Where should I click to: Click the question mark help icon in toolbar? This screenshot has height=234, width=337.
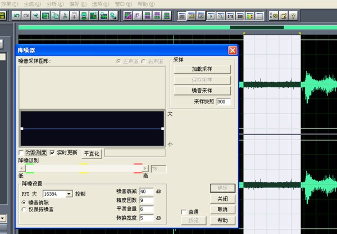[x=293, y=15]
